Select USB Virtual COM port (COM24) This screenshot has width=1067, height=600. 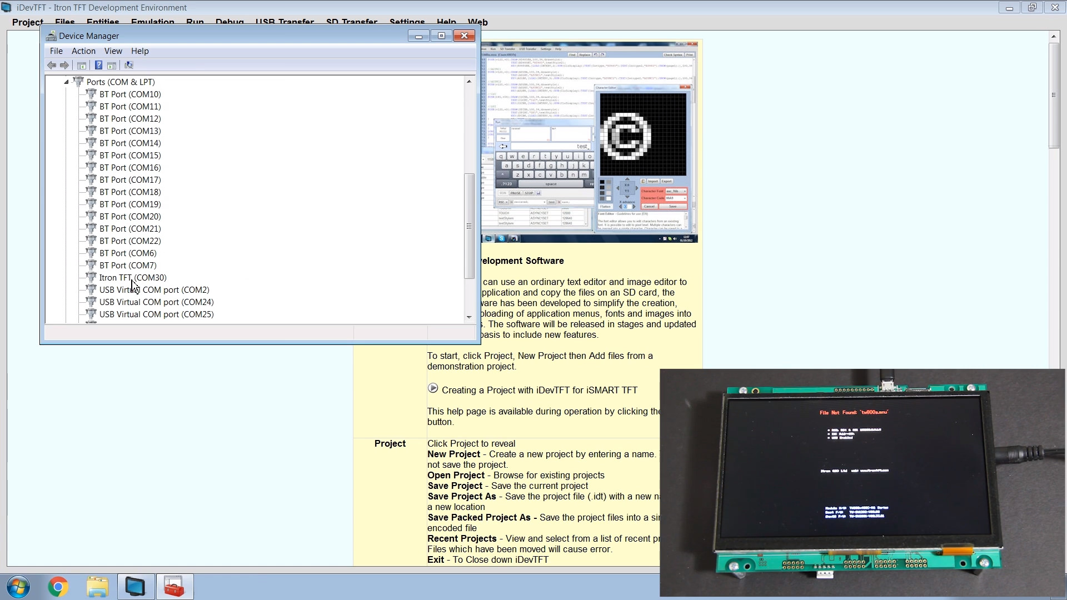(x=156, y=302)
